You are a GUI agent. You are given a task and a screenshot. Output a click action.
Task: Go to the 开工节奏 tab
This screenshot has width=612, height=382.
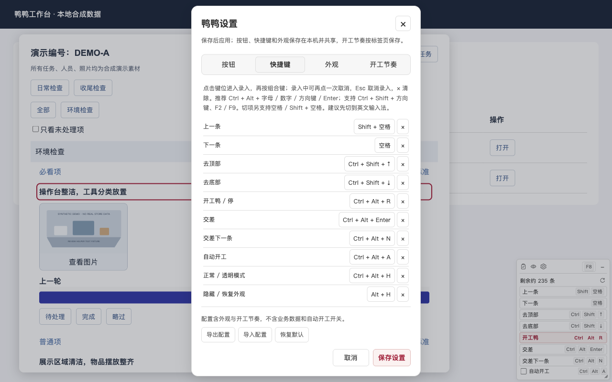pos(383,64)
